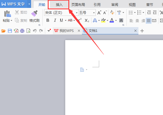Expand the highlight color dropdown arrow
163x115 pixels.
tap(107, 20)
